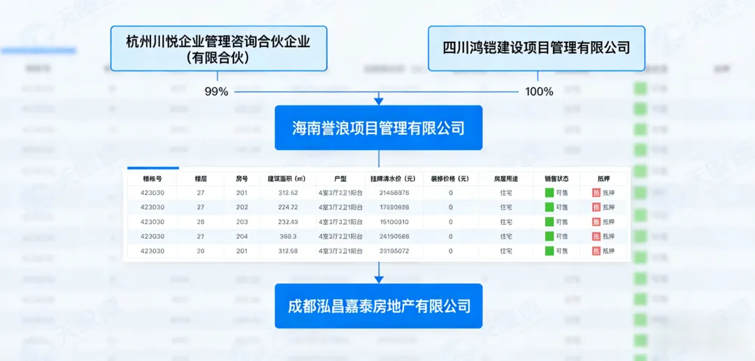Click 房号 column header

pyautogui.click(x=242, y=179)
